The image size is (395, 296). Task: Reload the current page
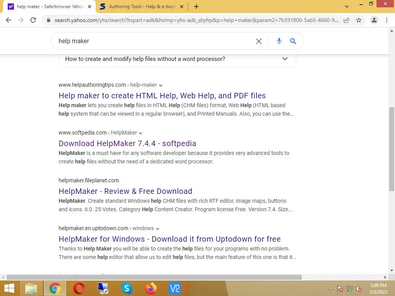coord(33,20)
